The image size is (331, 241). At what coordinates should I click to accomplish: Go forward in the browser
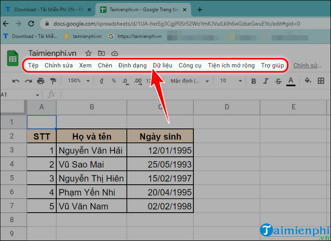[x=18, y=24]
